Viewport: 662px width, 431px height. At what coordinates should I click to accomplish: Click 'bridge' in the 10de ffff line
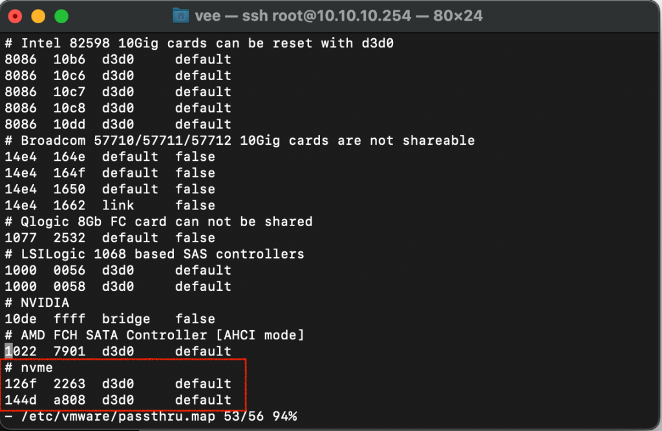[x=126, y=319]
